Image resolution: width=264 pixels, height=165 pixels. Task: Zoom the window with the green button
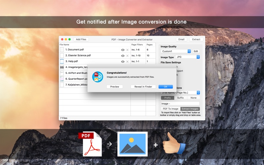70,39
